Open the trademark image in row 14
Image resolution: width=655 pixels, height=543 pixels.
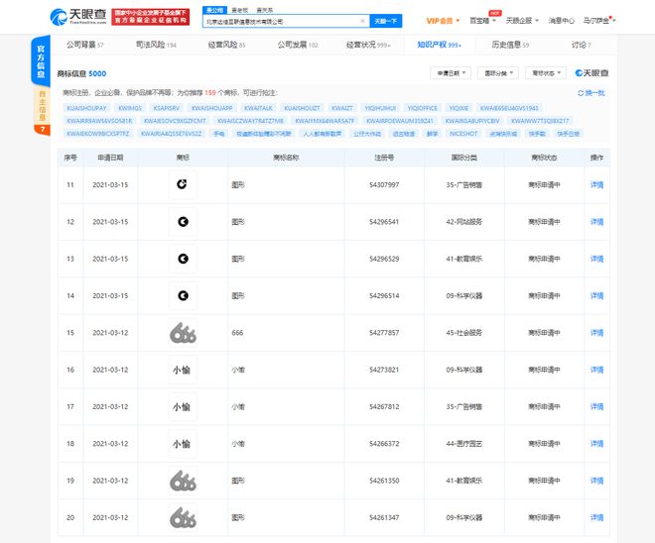click(183, 295)
